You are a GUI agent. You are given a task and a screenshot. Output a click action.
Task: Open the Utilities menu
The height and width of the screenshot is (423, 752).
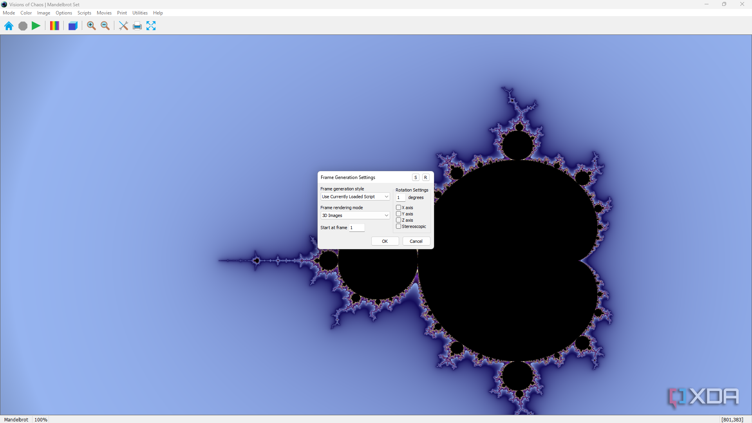coord(140,13)
